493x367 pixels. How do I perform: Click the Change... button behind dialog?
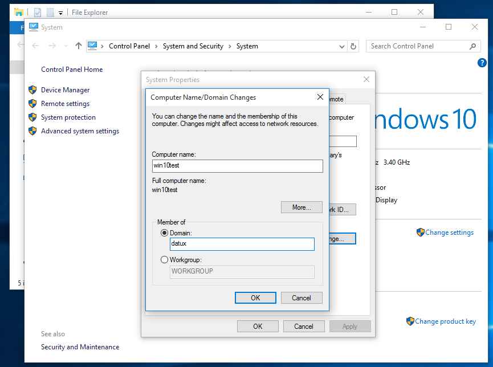(x=342, y=239)
